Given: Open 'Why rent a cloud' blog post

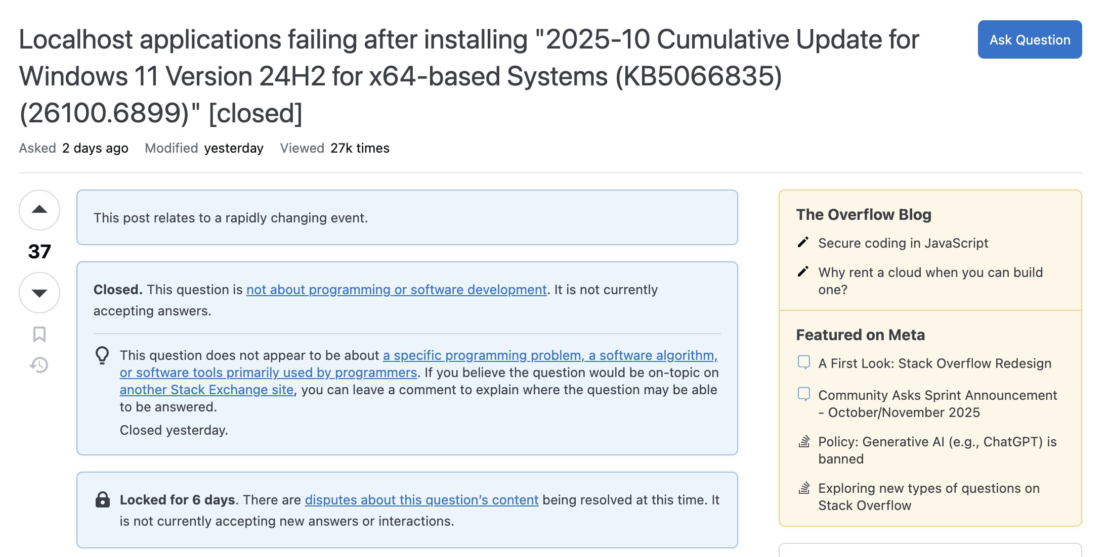Looking at the screenshot, I should click(x=930, y=281).
